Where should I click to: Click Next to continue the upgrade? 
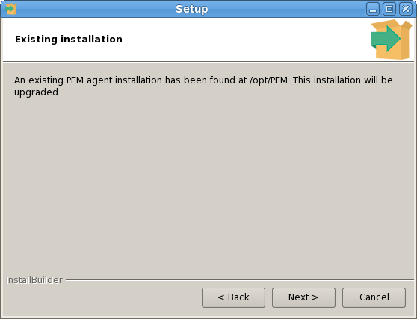[x=303, y=297]
